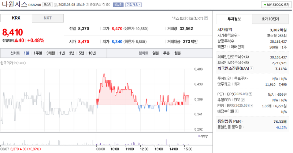Image resolution: width=293 pixels, height=153 pixels.
Task: Open help icon beside PBR BPS(2025.03)
Action: click(251, 106)
